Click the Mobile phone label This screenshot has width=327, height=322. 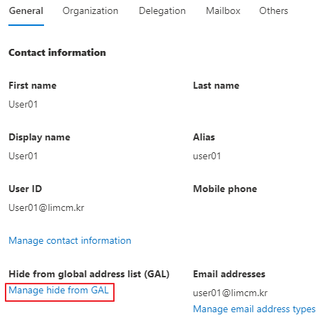tap(225, 189)
